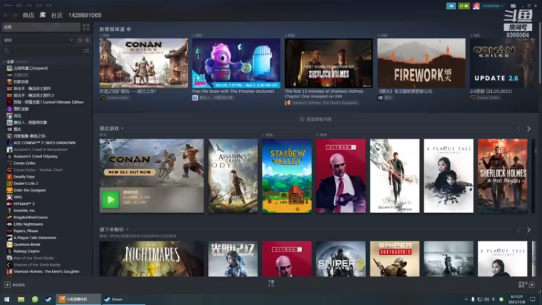
Task: Switch to grid collections view icon beside 主页
Action: pyautogui.click(x=86, y=27)
